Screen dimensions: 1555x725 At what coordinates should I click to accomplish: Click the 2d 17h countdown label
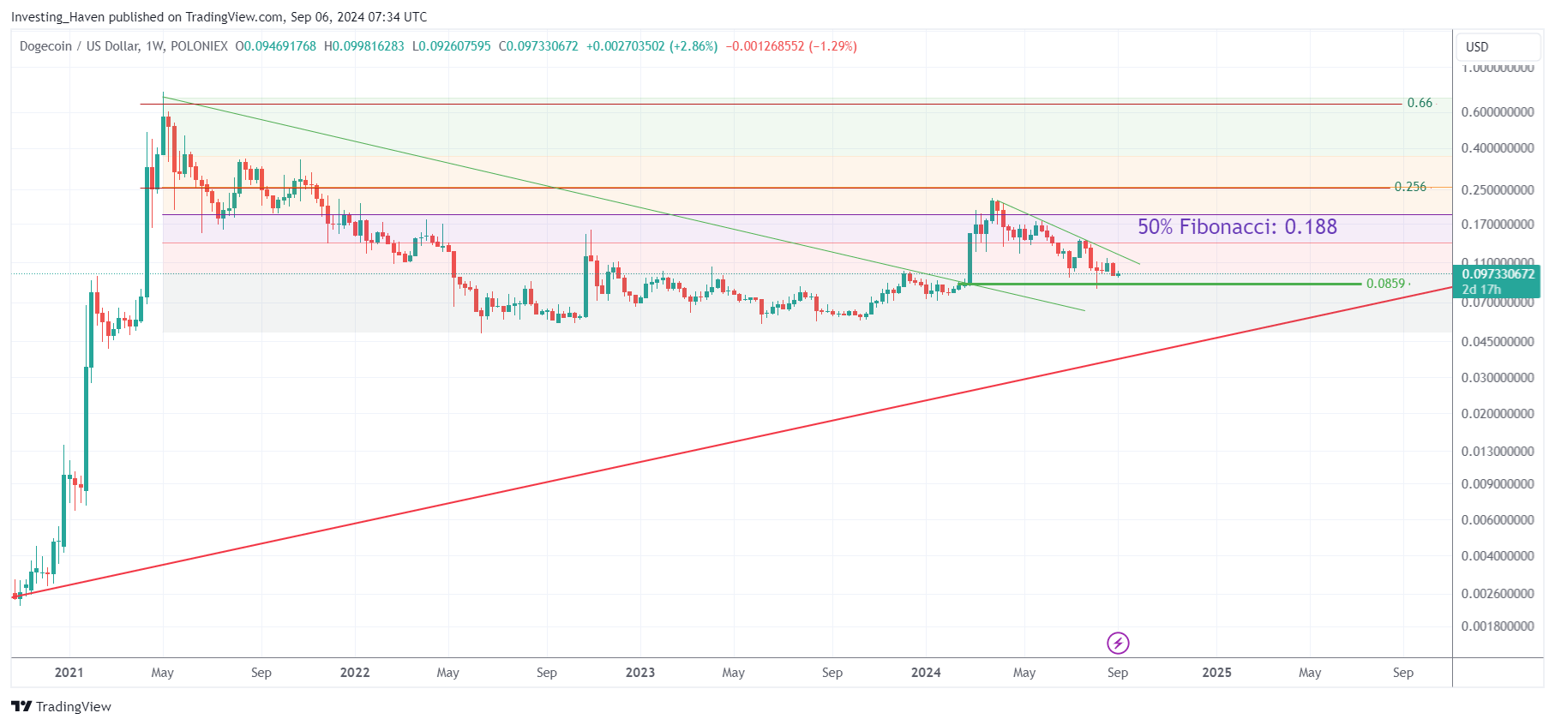click(1481, 290)
